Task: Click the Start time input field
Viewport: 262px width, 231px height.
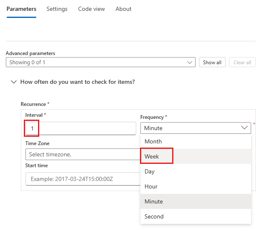Action: point(83,179)
